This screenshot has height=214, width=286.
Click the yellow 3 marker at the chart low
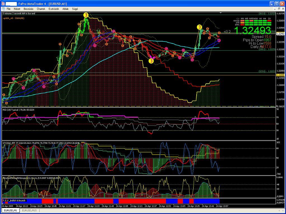[x=151, y=61]
